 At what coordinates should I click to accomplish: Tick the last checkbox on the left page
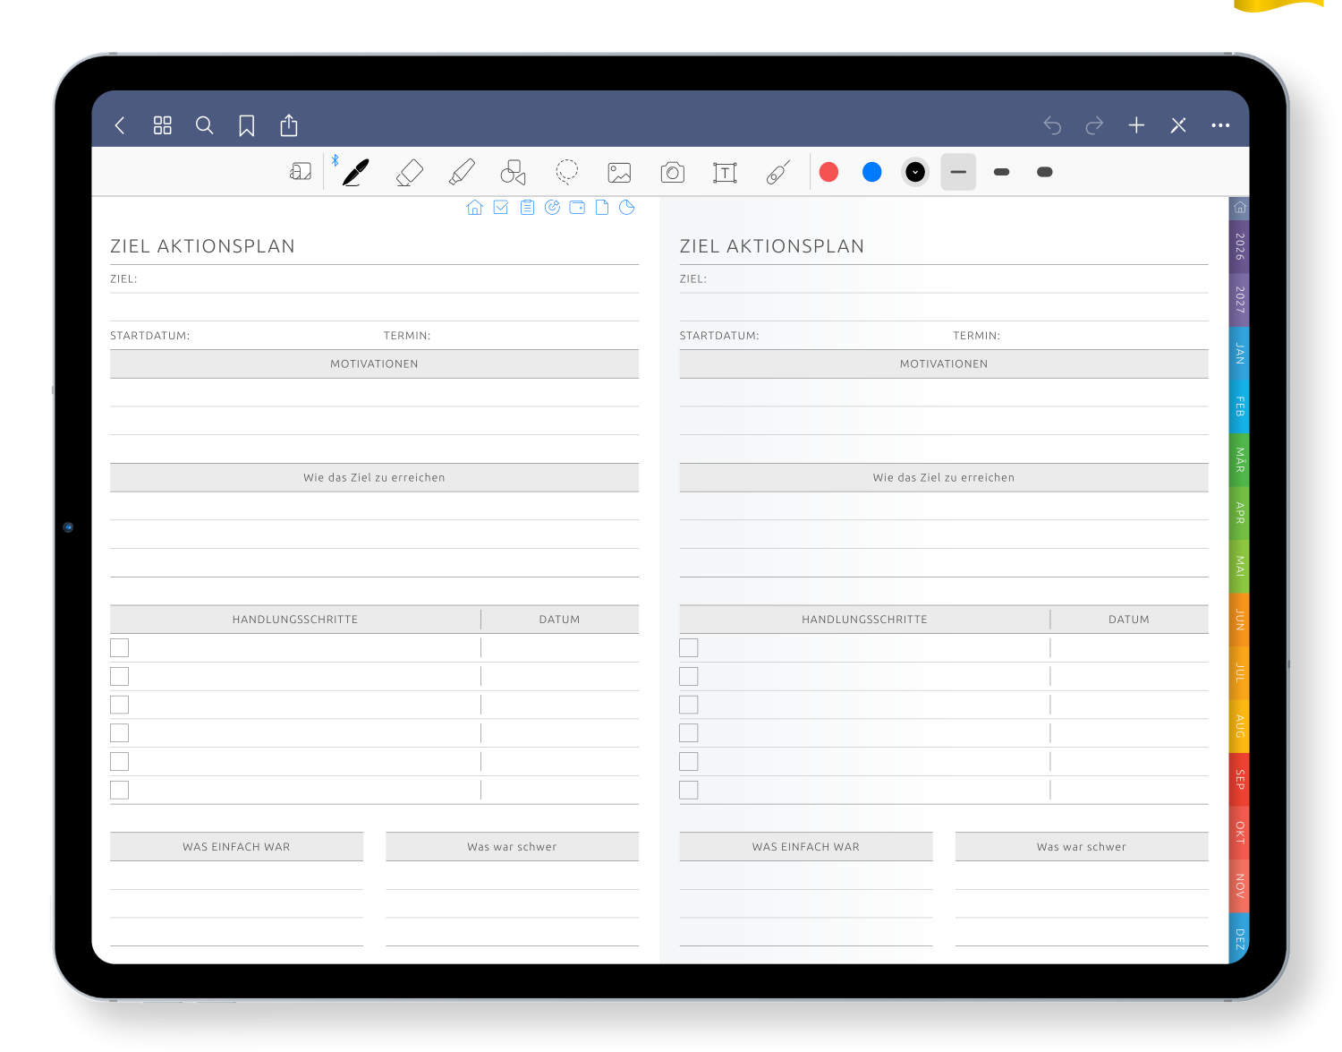click(120, 790)
